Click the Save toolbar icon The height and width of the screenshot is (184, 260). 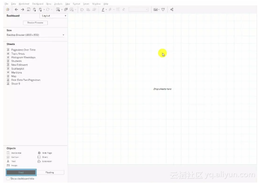[x=28, y=10]
